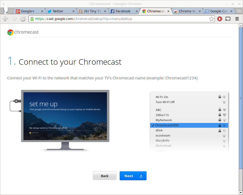Close the Google+ tab

(42, 11)
